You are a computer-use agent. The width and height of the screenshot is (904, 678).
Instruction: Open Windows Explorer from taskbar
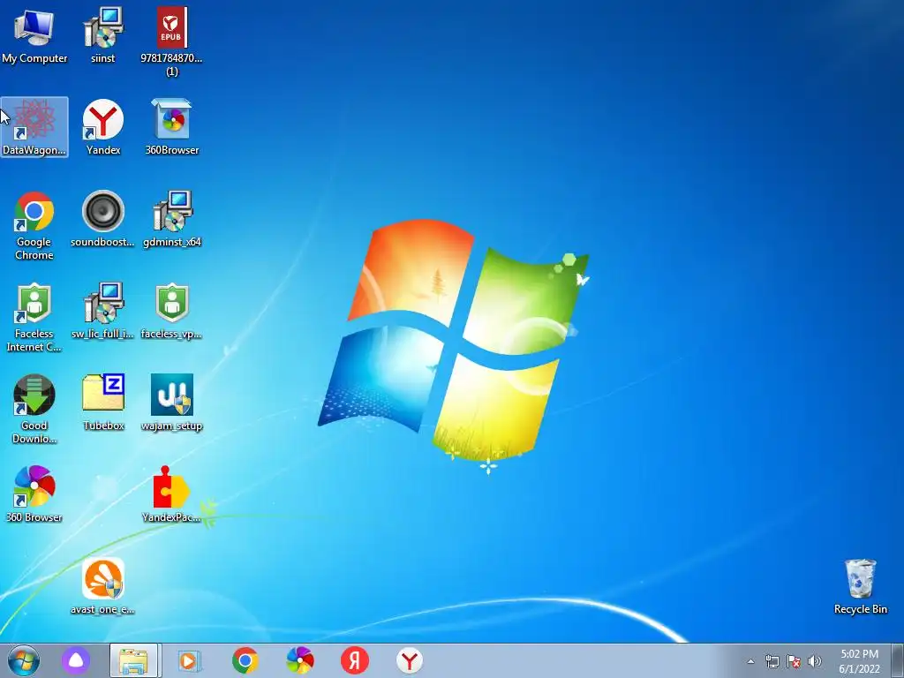[134, 660]
